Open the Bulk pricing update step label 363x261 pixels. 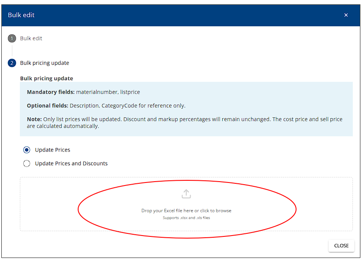tap(44, 63)
